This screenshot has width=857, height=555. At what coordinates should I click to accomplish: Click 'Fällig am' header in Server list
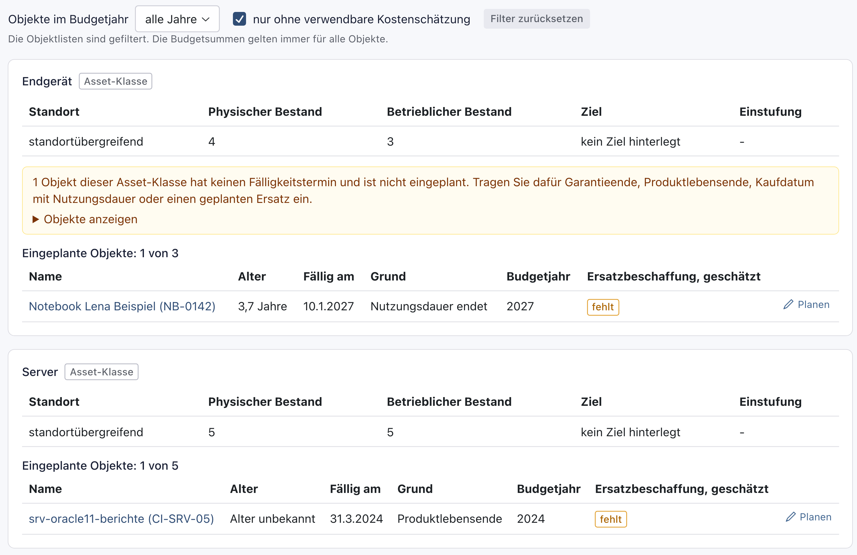click(355, 489)
